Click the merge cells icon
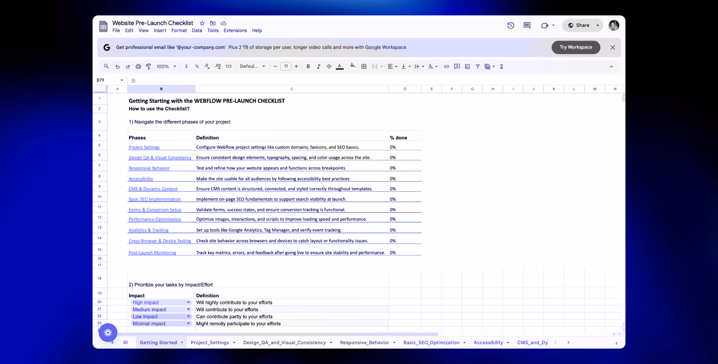Viewport: 718px width, 364px height. click(374, 66)
